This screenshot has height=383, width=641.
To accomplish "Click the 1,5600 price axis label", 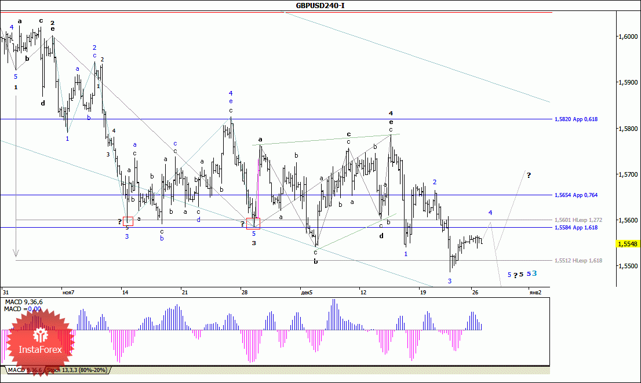I will 628,220.
